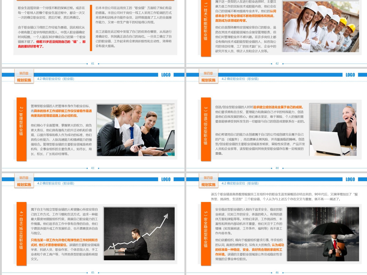Click the man holding umbrella photo
This screenshot has width=367, height=275.
point(323,234)
